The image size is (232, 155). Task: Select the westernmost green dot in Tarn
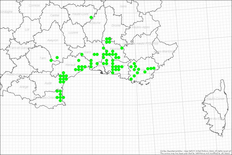[x=51, y=60]
